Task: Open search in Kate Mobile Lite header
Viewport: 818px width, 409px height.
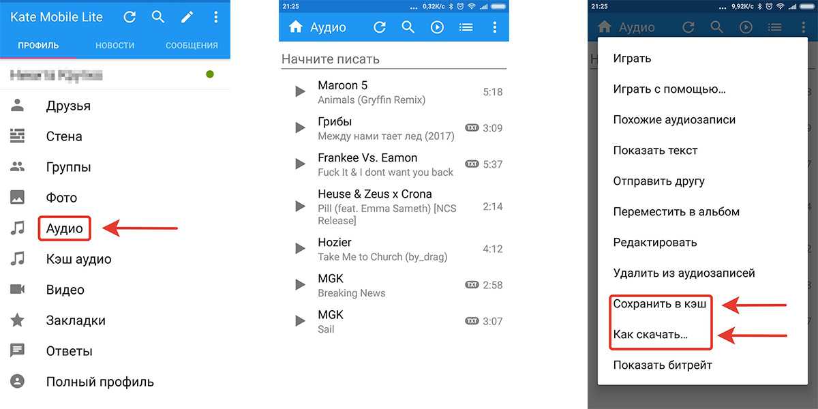Action: [x=157, y=17]
